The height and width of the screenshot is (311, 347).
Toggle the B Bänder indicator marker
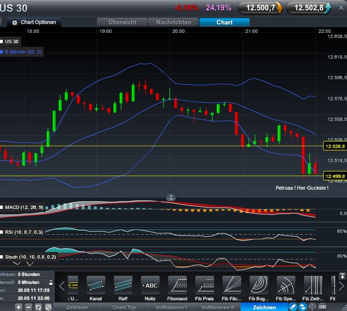2,52
